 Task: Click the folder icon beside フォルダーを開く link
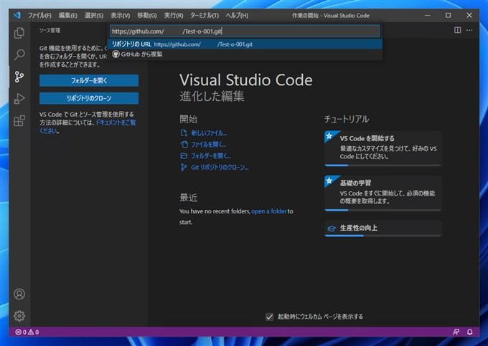(184, 156)
